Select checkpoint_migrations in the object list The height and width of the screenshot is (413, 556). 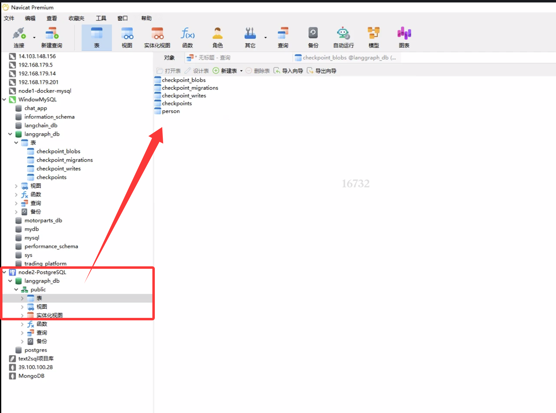pyautogui.click(x=190, y=88)
